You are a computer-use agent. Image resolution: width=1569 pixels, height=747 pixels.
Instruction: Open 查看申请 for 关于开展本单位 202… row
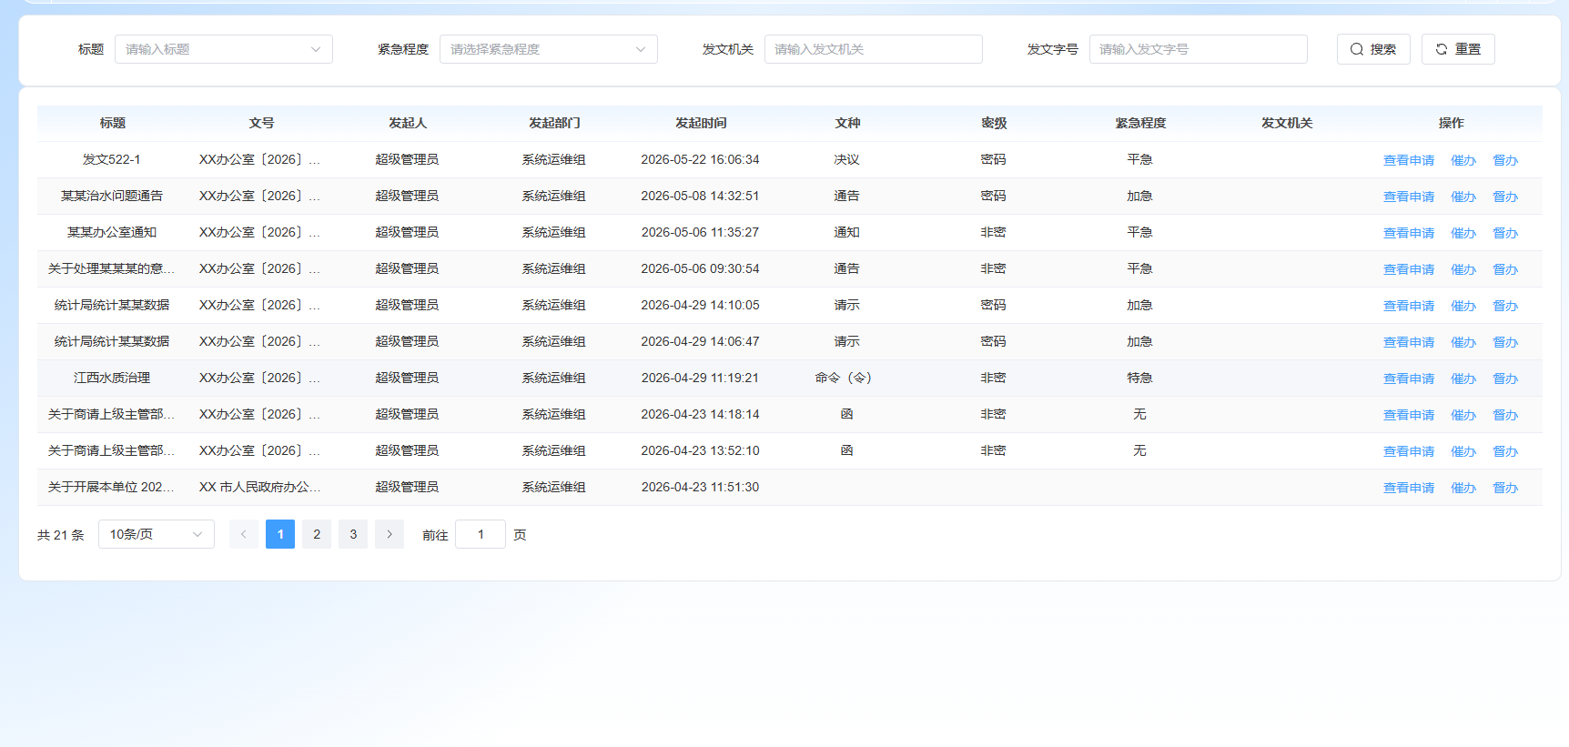(x=1409, y=488)
